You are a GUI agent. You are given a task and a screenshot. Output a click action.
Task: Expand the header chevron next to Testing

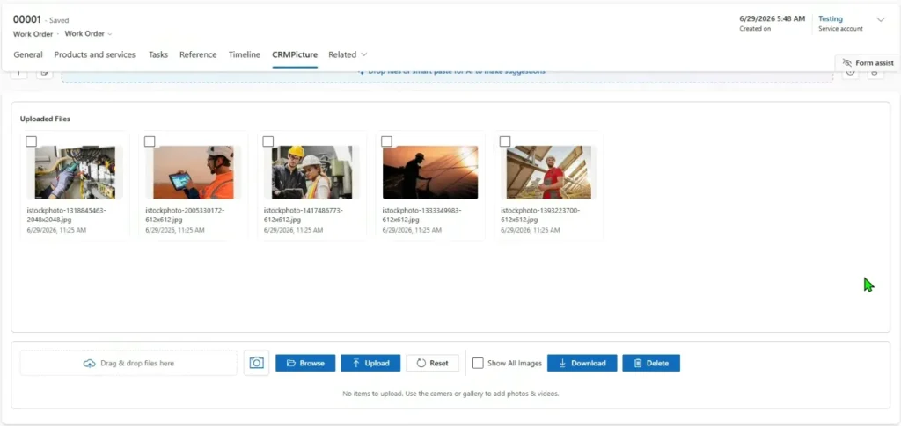click(880, 20)
